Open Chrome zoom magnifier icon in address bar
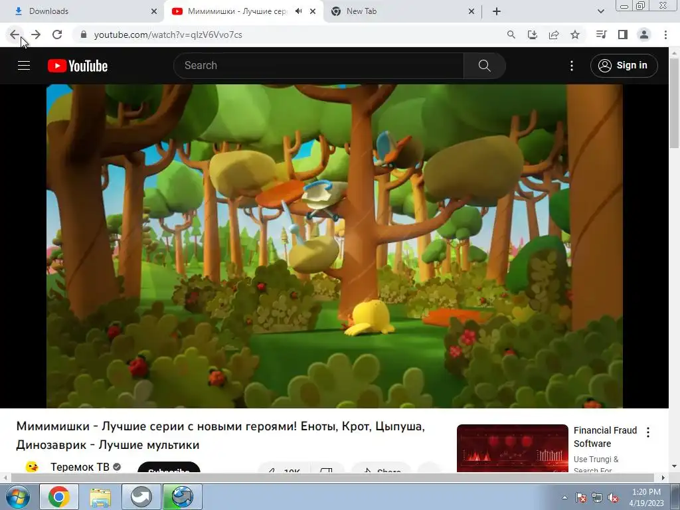680x510 pixels. [x=511, y=35]
